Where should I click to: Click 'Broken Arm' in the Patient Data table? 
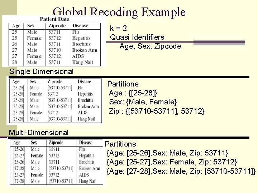pos(85,50)
